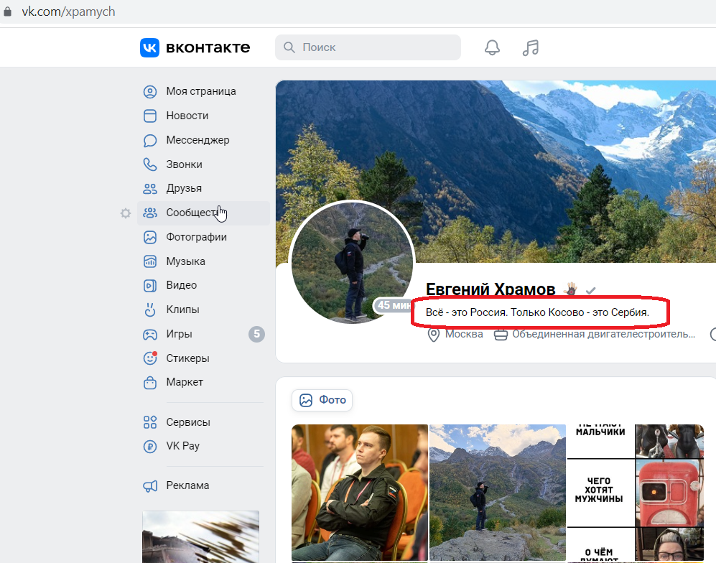Open VK Pay text link

click(x=182, y=446)
